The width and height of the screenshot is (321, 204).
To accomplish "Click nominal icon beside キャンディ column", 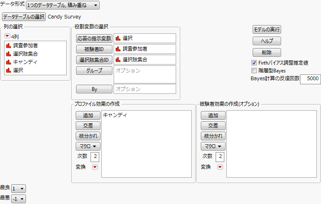I will [8, 62].
